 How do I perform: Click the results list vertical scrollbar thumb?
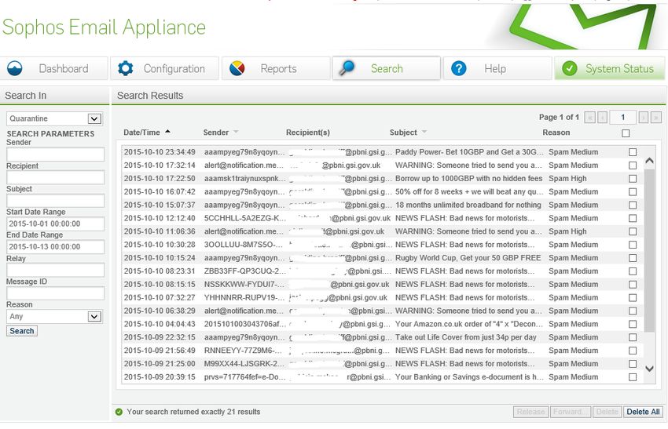click(x=649, y=251)
